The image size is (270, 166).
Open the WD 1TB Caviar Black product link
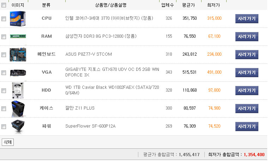(x=112, y=90)
